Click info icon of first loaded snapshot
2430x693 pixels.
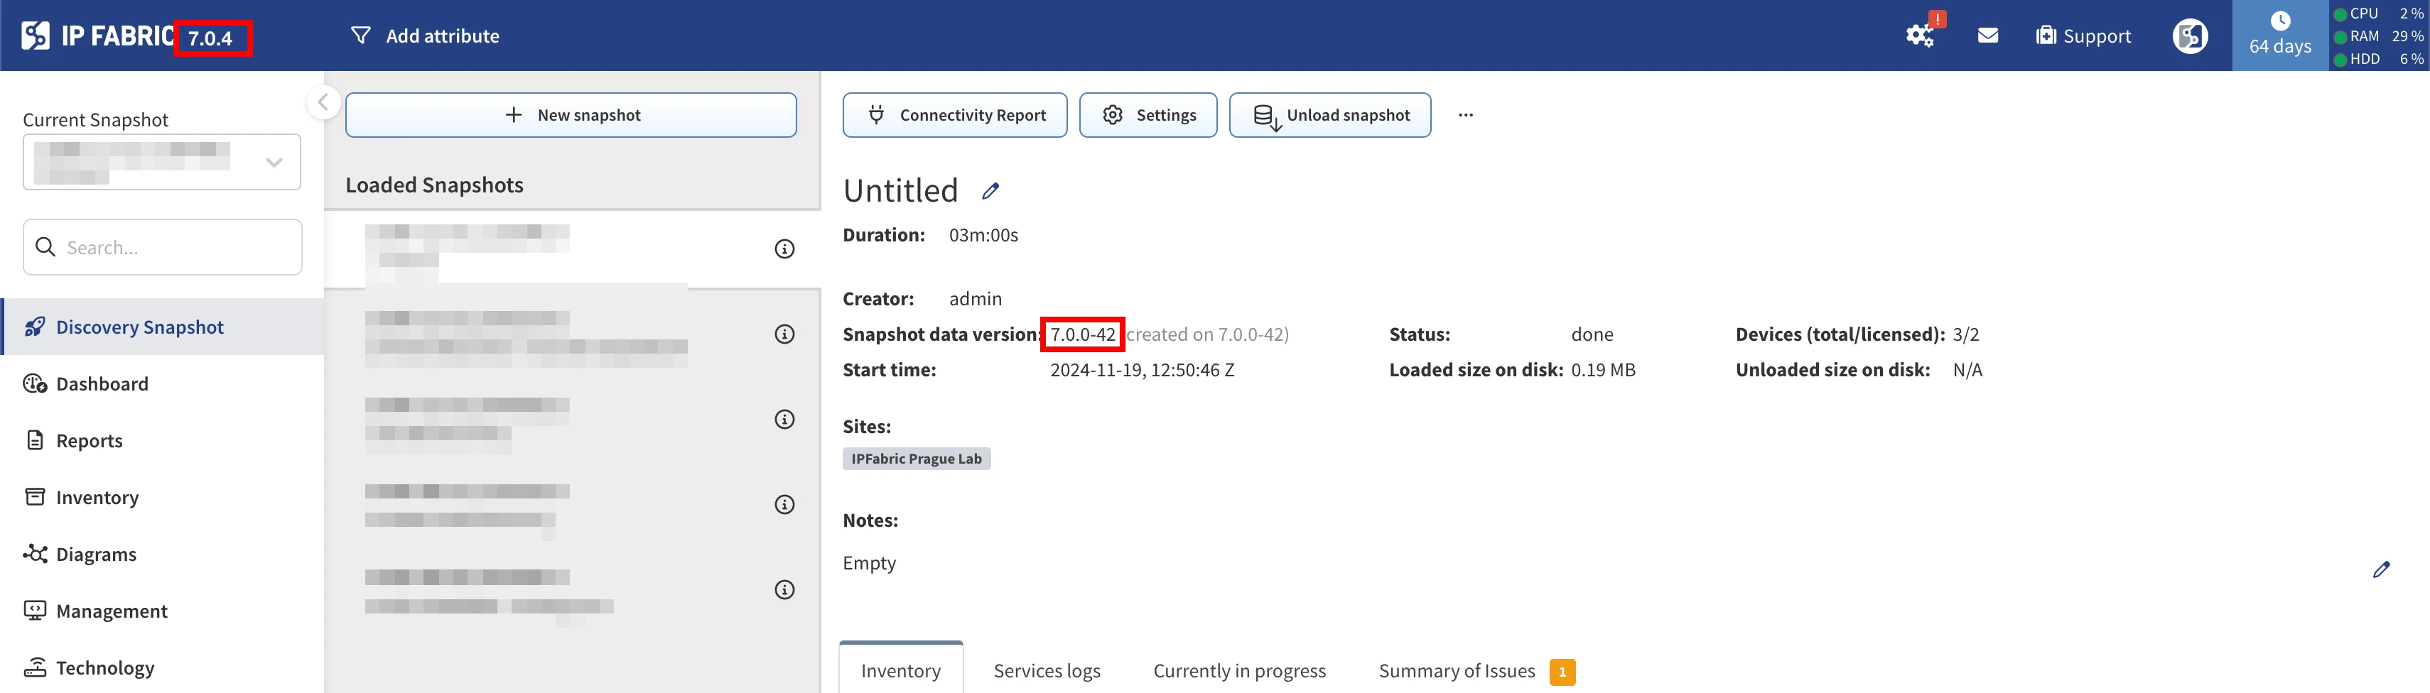784,249
